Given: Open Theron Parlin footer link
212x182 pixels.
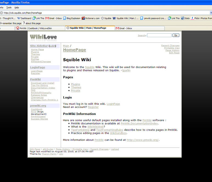Looking at the screenshot, I should click(49, 154).
